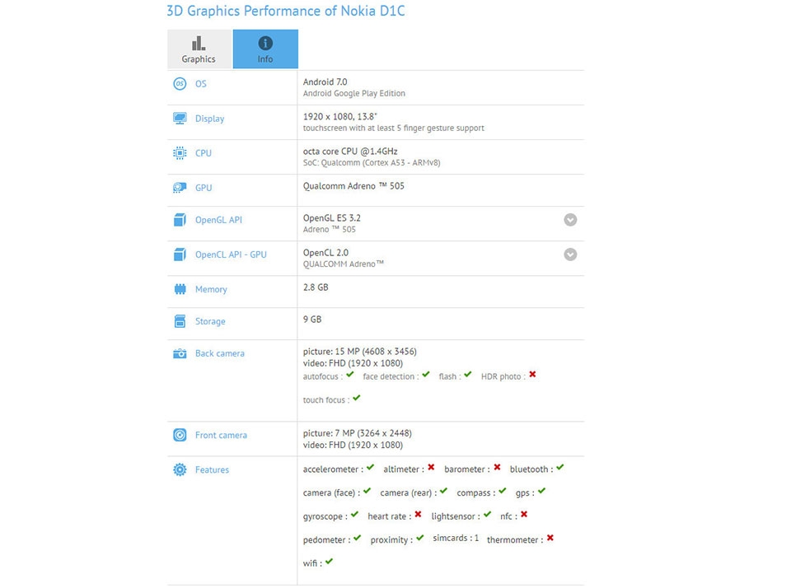The height and width of the screenshot is (588, 791).
Task: Click the accelerometer green check mark
Action: point(370,468)
